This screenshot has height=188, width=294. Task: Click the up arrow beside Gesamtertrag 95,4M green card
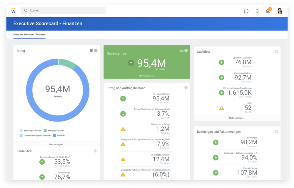coord(131,63)
